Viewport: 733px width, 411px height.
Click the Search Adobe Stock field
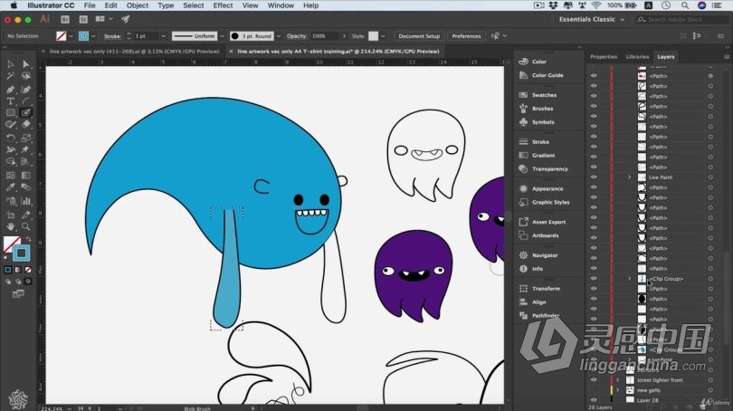coord(682,19)
